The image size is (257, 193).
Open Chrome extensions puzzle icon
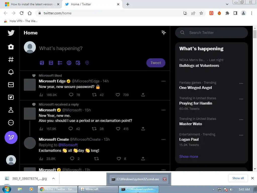[227, 13]
